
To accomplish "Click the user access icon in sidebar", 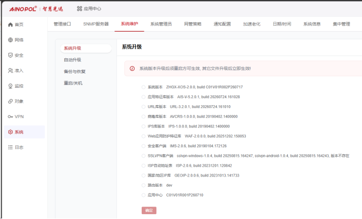I will pyautogui.click(x=10, y=71).
